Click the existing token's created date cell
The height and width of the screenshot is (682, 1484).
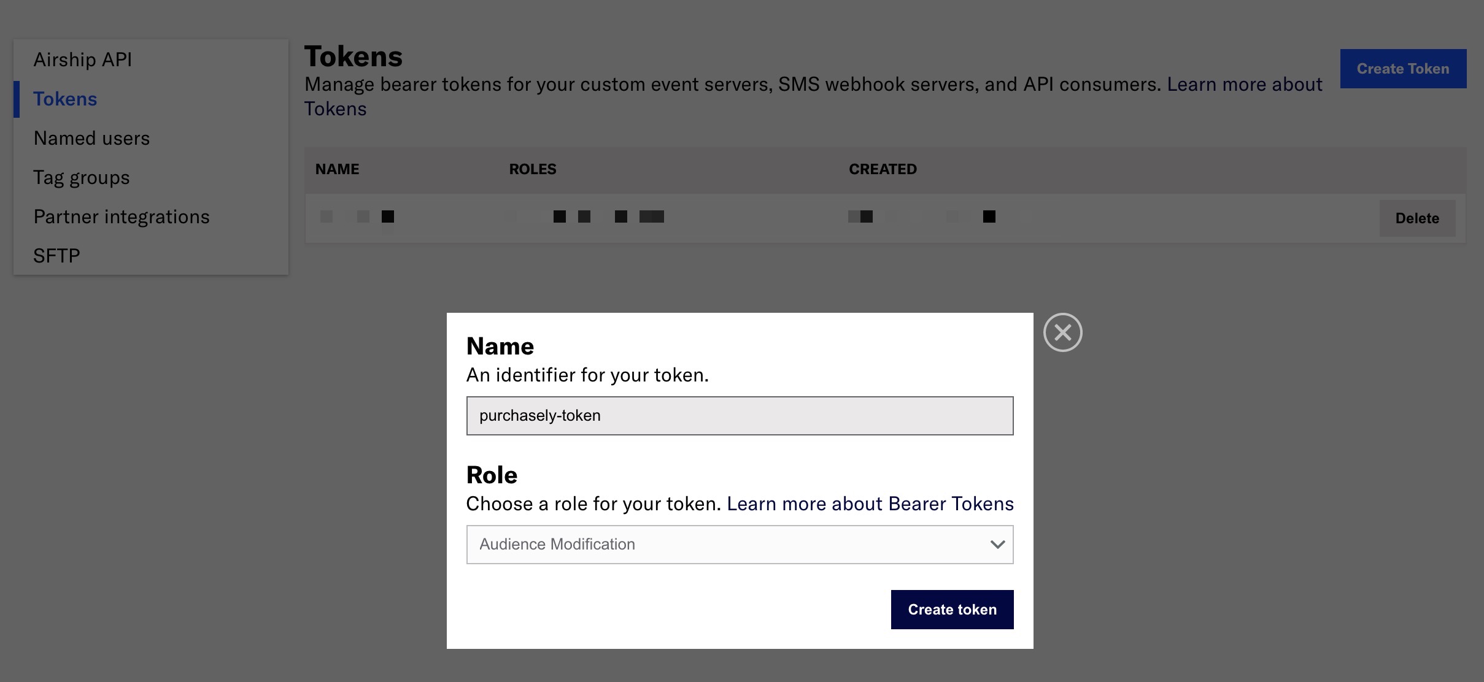coord(922,216)
